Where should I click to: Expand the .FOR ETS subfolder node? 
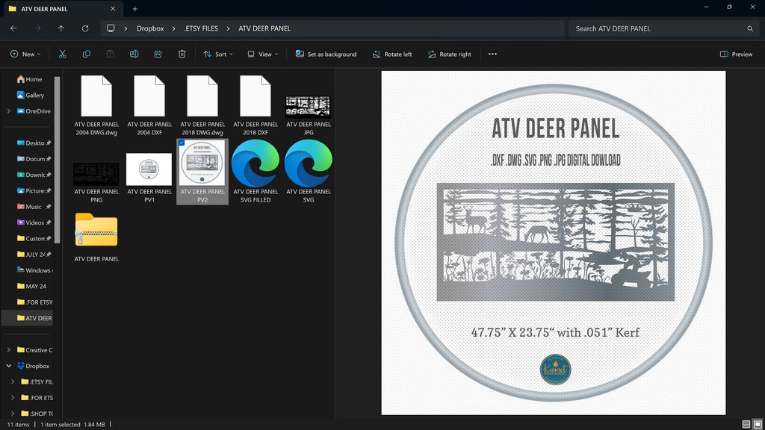point(13,398)
